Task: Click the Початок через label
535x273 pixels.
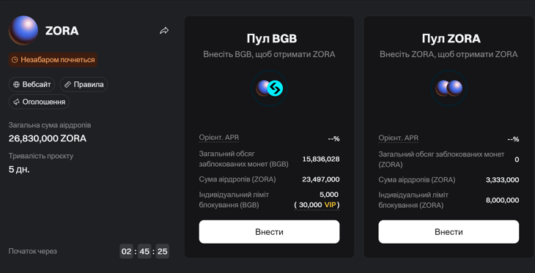Action: [33, 252]
